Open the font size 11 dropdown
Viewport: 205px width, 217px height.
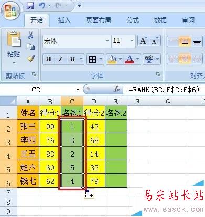(132, 41)
